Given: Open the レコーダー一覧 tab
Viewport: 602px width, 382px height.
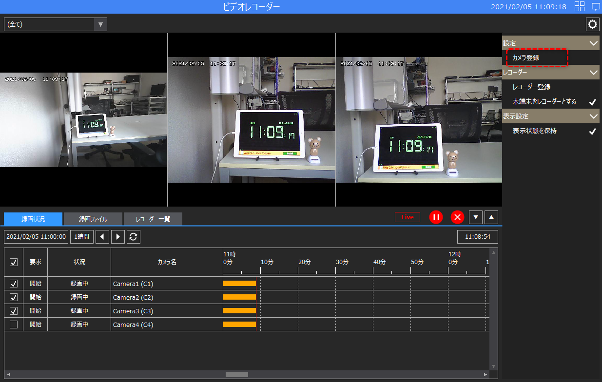Looking at the screenshot, I should click(x=153, y=219).
